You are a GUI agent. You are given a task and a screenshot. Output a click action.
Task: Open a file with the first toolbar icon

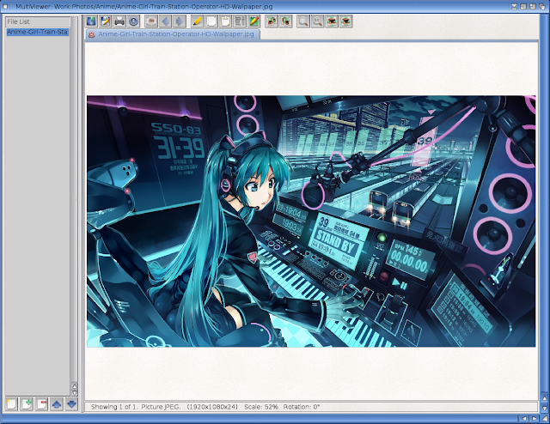[x=91, y=21]
